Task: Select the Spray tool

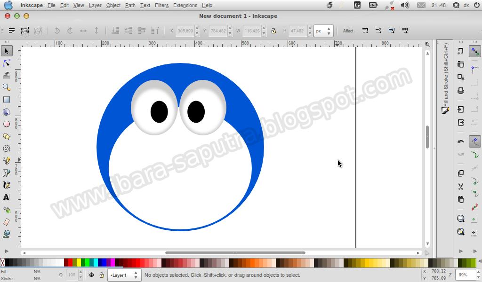Action: (x=7, y=210)
